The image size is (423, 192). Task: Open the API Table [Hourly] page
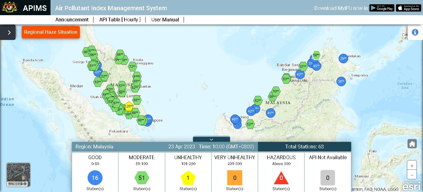click(x=120, y=20)
